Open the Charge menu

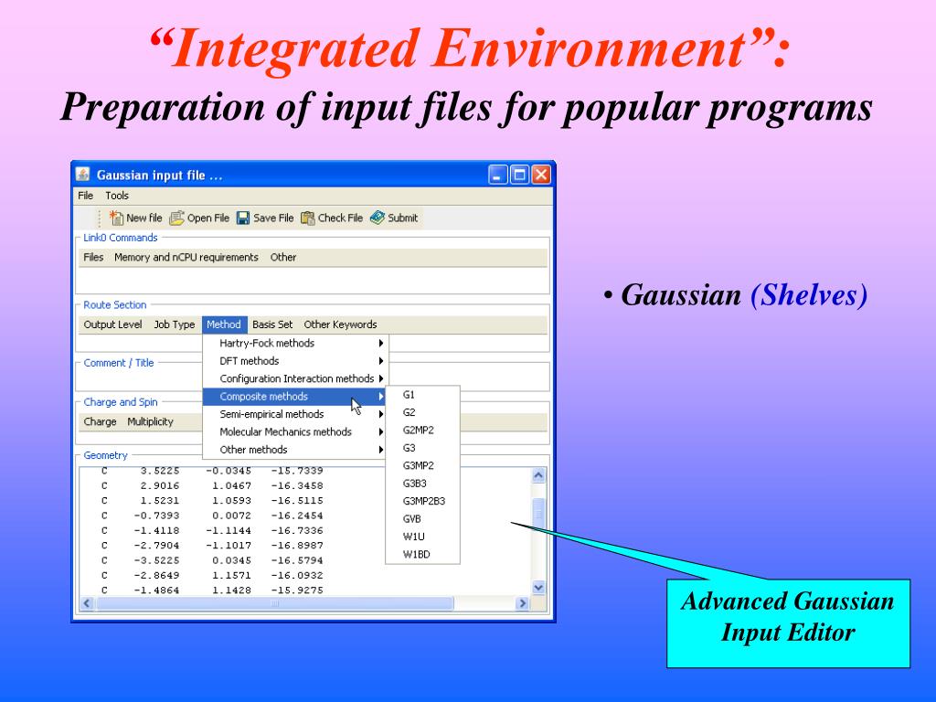100,421
